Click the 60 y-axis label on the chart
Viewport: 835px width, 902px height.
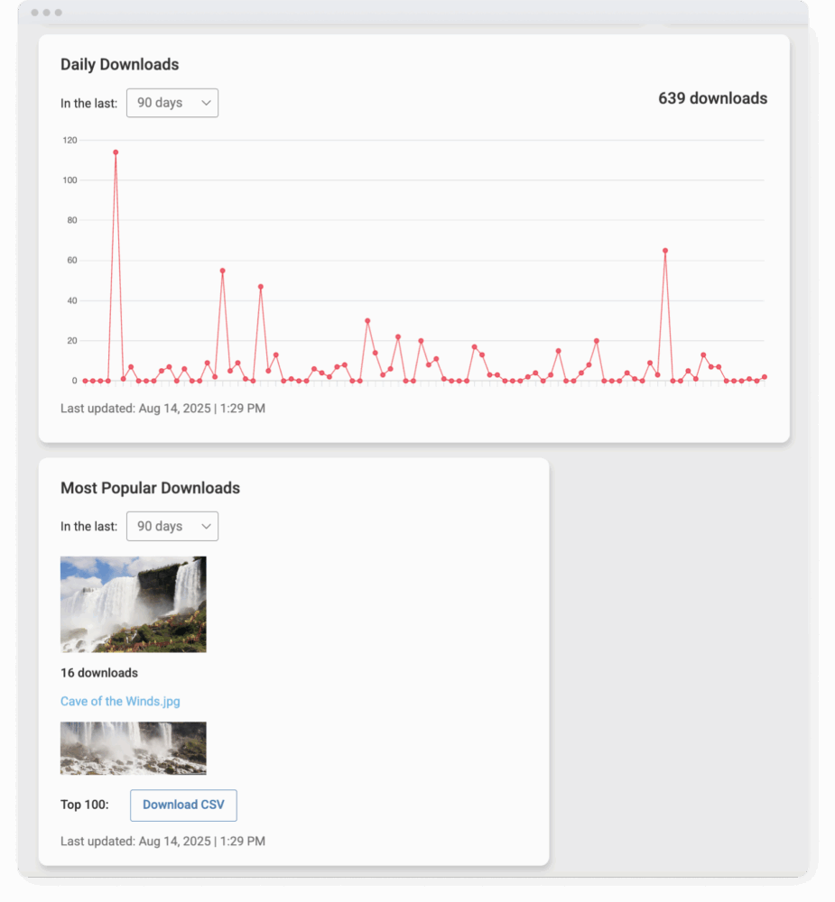click(x=72, y=260)
